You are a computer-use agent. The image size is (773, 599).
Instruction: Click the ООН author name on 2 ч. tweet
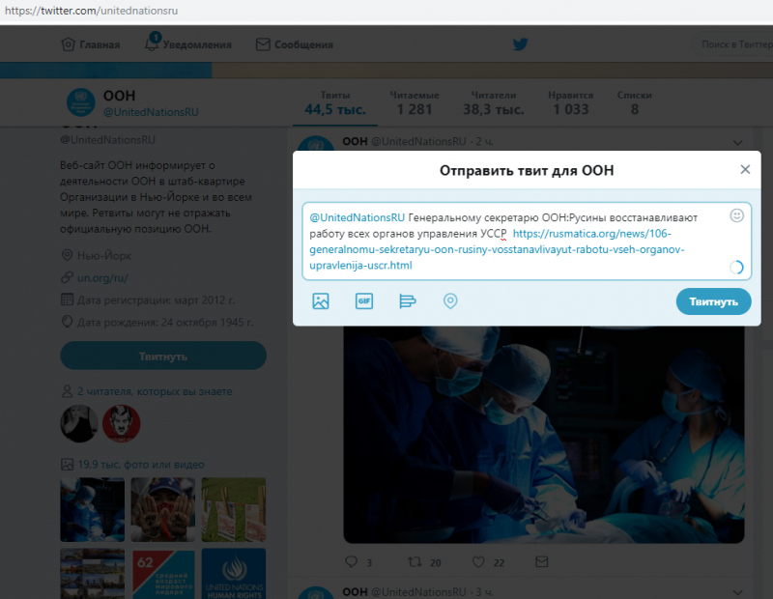(355, 141)
